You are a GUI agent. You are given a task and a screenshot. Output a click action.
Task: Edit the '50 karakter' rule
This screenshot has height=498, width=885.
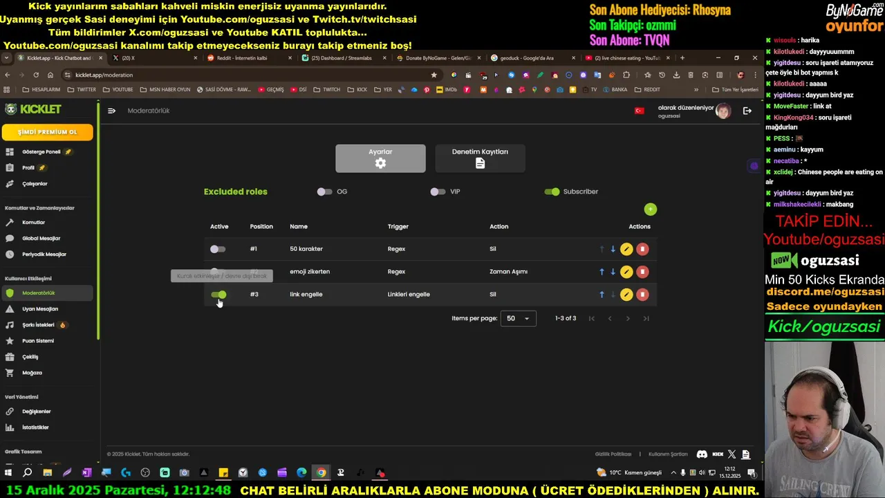626,249
